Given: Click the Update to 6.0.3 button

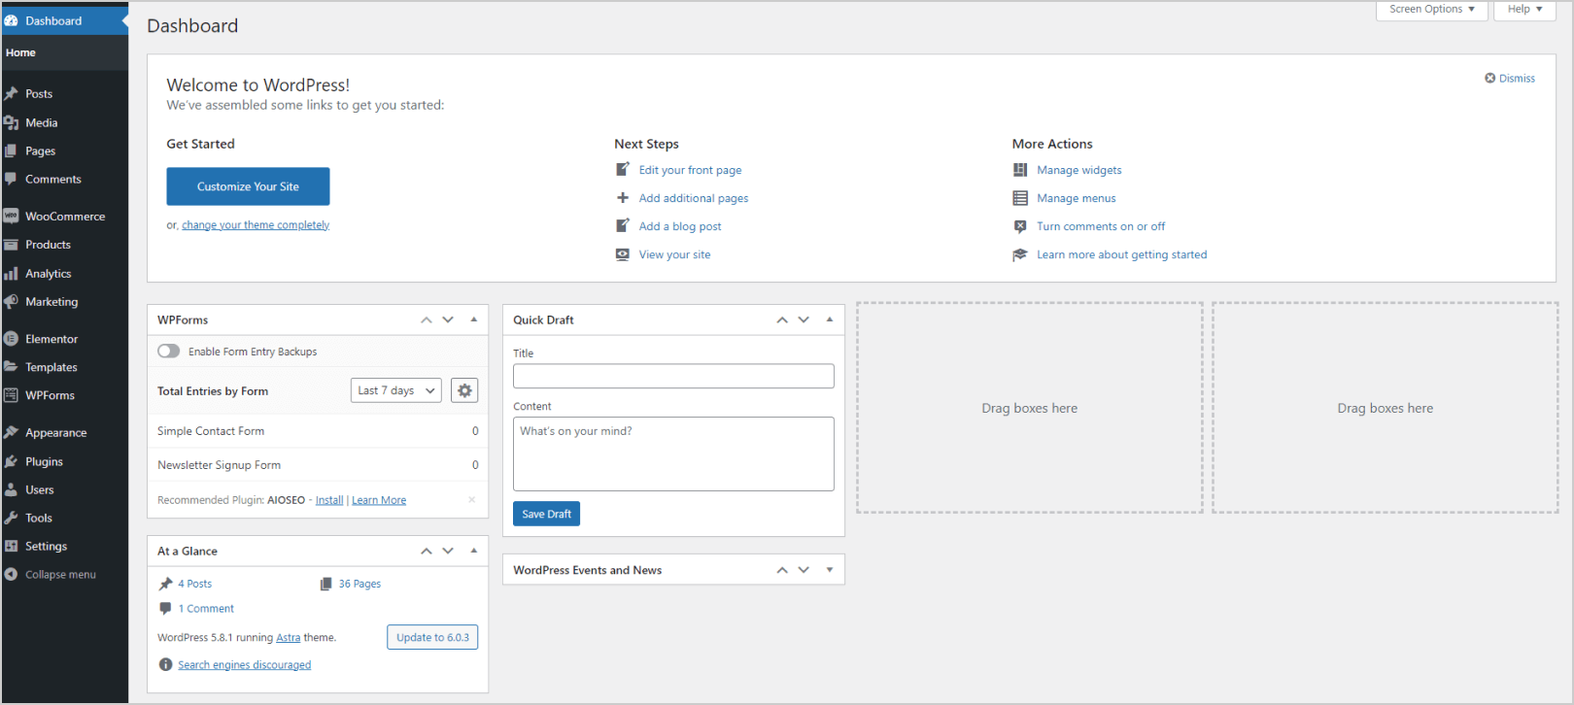Looking at the screenshot, I should 432,638.
